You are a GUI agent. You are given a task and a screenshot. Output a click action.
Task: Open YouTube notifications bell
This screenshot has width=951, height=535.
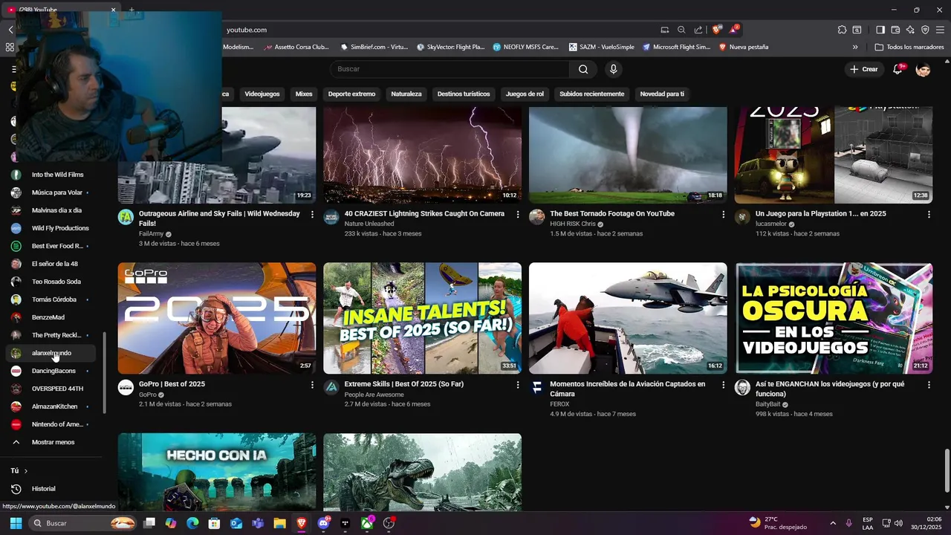click(898, 69)
